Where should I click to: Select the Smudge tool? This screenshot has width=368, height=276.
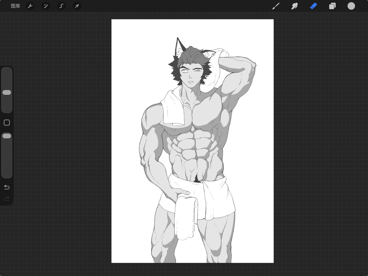(x=295, y=6)
